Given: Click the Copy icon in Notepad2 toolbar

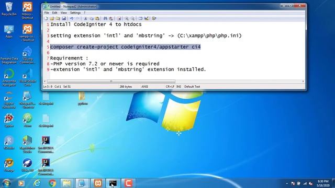Looking at the screenshot, I should pos(92,19).
